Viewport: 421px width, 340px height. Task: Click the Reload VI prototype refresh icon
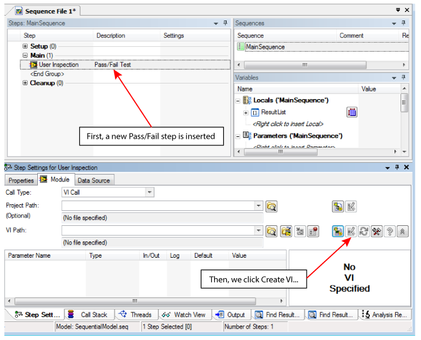364,231
